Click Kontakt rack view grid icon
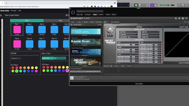 [x=183, y=18]
